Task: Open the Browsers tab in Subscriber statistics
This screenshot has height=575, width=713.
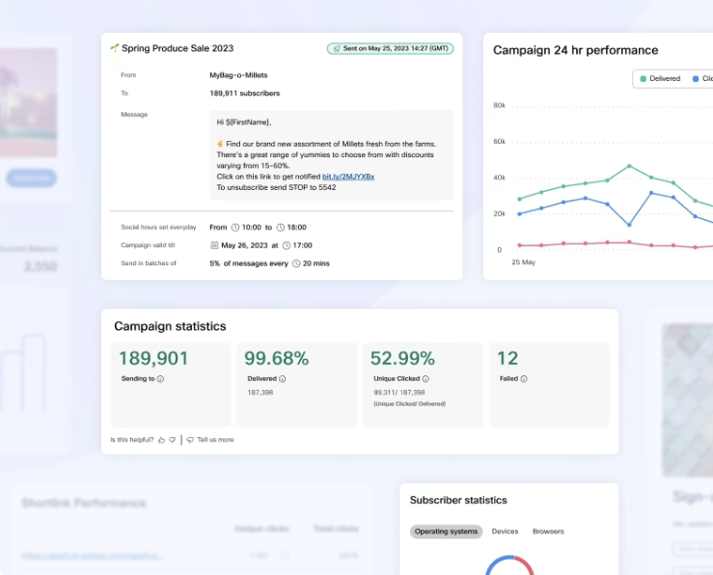Action: pyautogui.click(x=548, y=532)
